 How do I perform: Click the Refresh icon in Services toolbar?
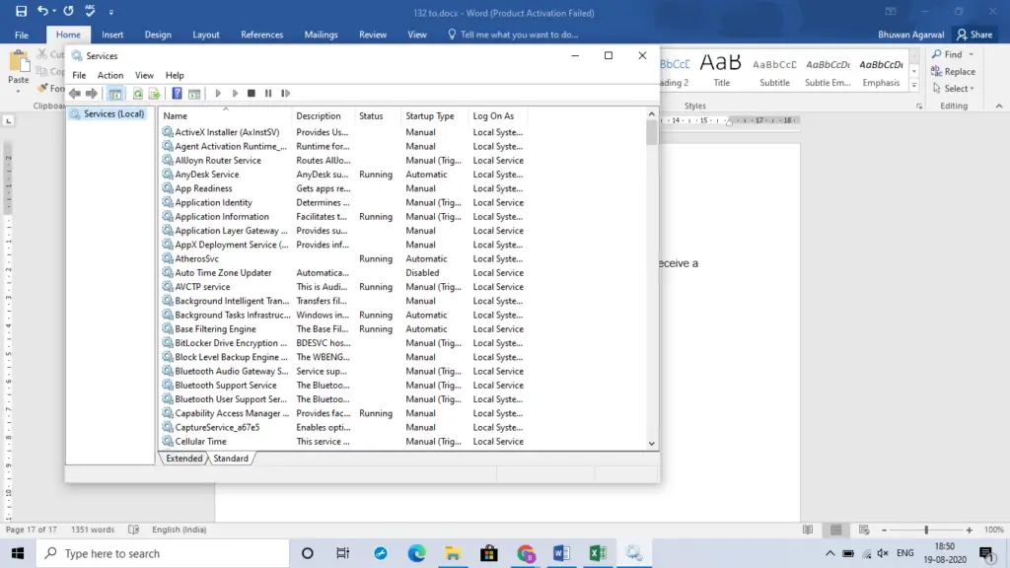[137, 94]
